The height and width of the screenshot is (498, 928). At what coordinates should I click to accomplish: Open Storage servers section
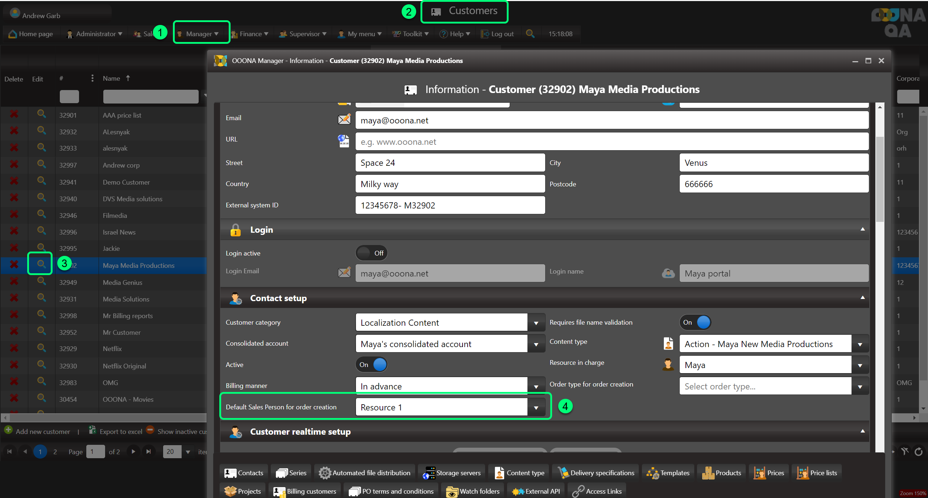[x=452, y=473]
